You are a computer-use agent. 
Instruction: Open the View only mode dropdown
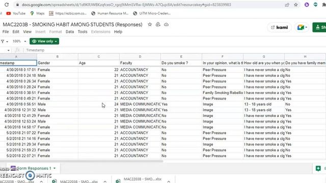click(x=44, y=41)
